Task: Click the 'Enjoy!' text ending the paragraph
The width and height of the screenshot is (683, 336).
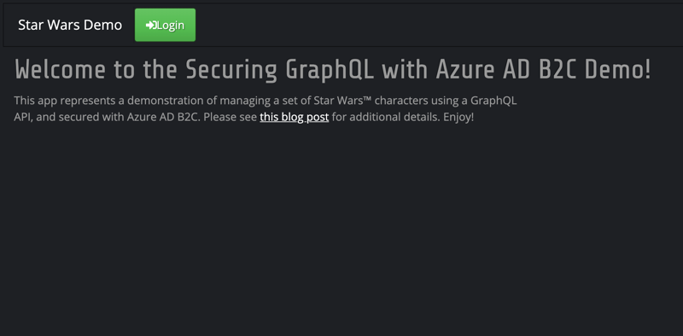Action: (458, 118)
